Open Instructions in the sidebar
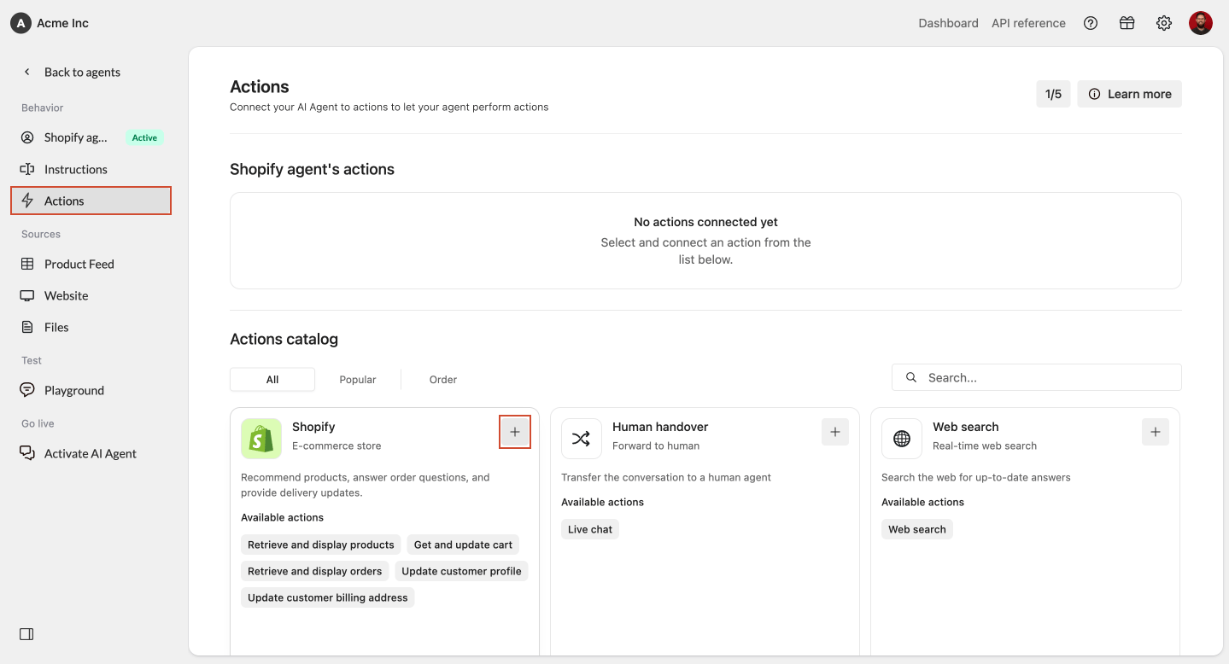The image size is (1229, 664). [91, 169]
